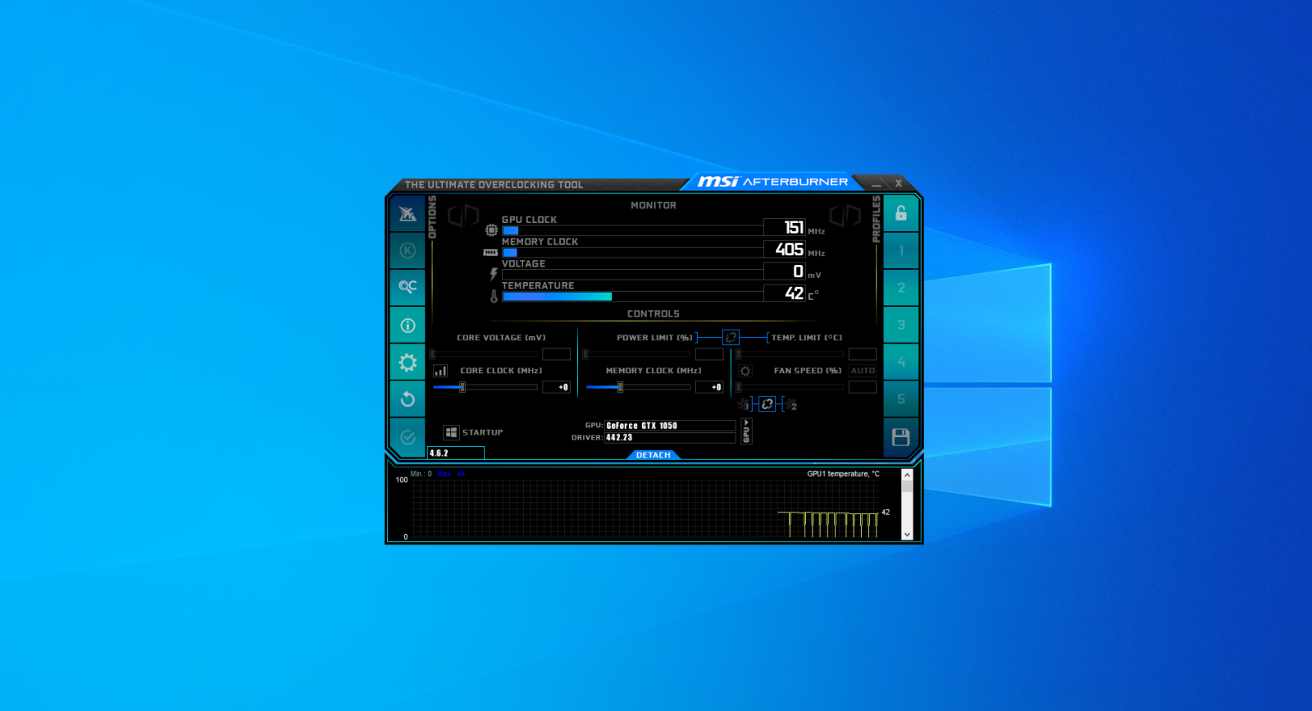Viewport: 1312px width, 711px height.
Task: Click the GPU1 temperature graph label
Action: click(x=843, y=474)
